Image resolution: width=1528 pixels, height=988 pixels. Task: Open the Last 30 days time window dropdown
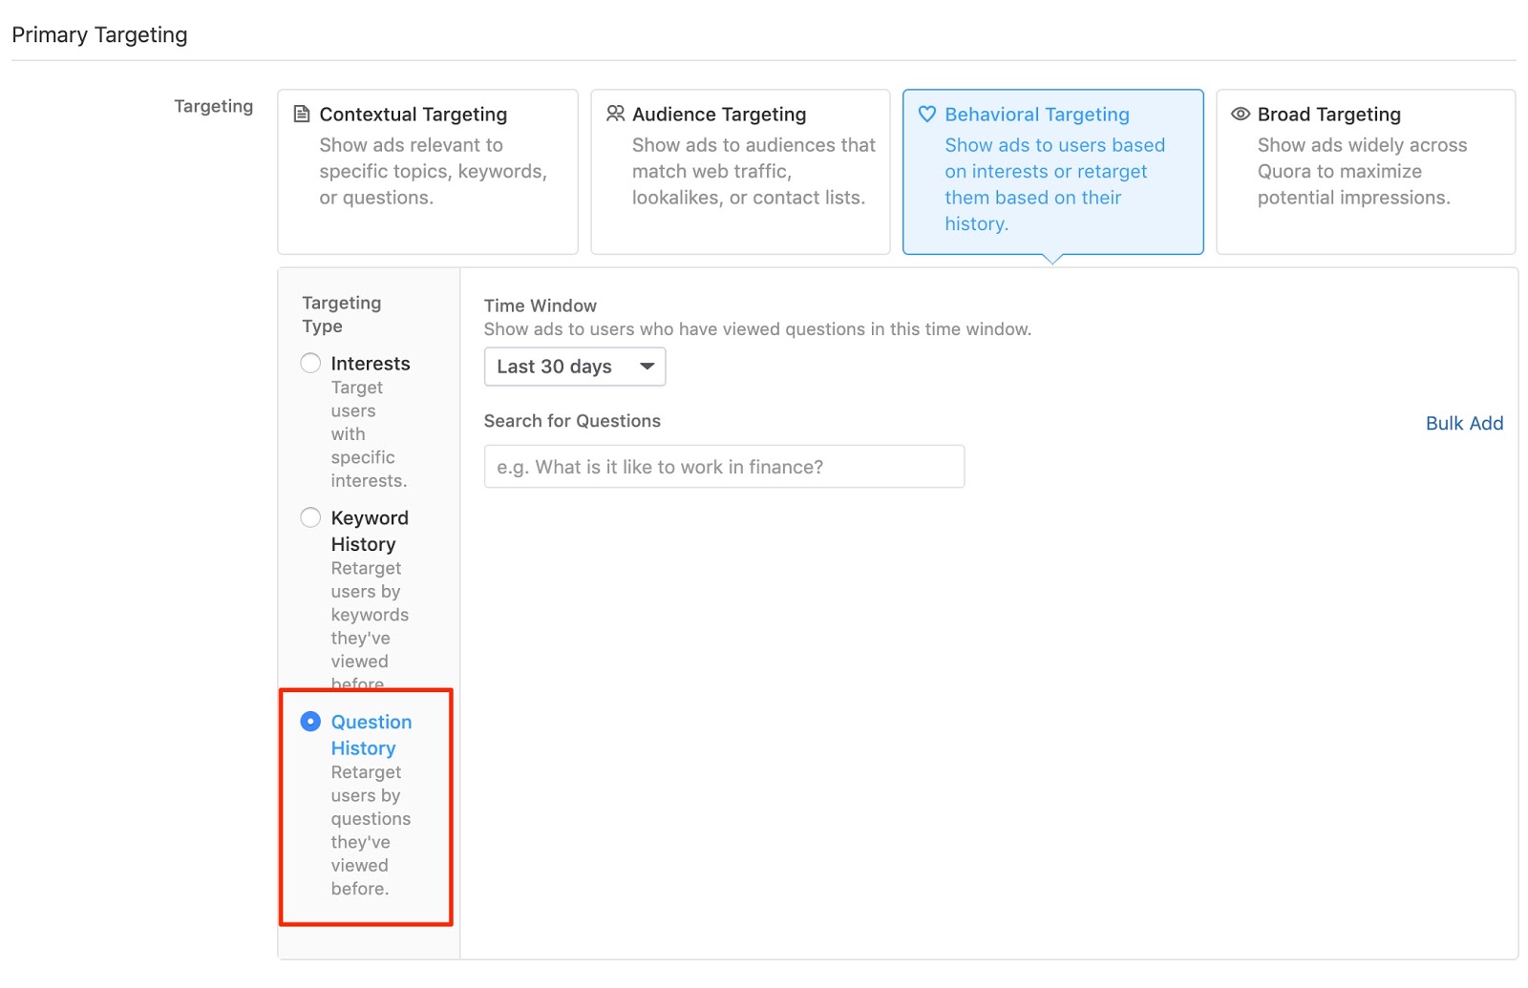point(573,366)
